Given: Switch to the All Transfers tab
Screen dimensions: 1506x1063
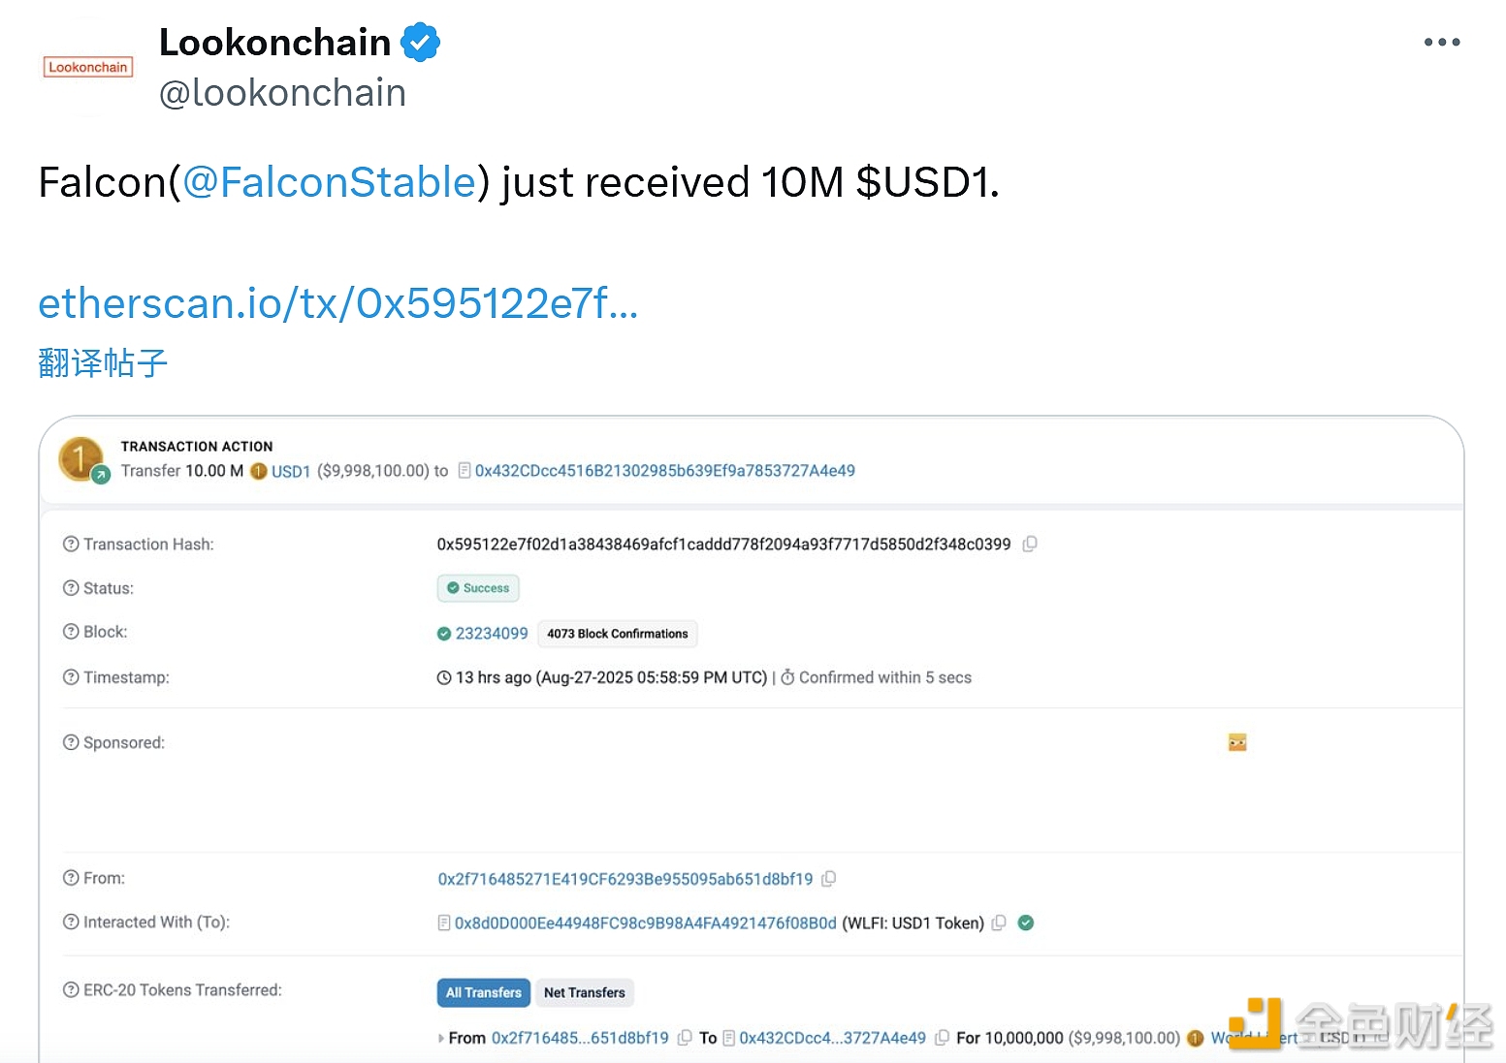Looking at the screenshot, I should [x=483, y=992].
